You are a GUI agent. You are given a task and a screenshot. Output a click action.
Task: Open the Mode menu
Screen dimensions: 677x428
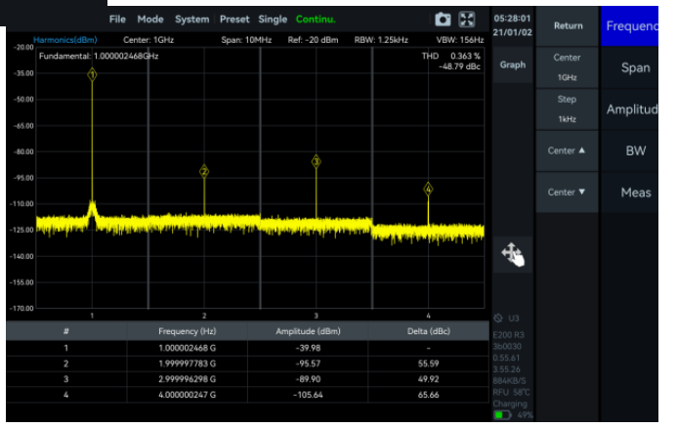tap(150, 20)
